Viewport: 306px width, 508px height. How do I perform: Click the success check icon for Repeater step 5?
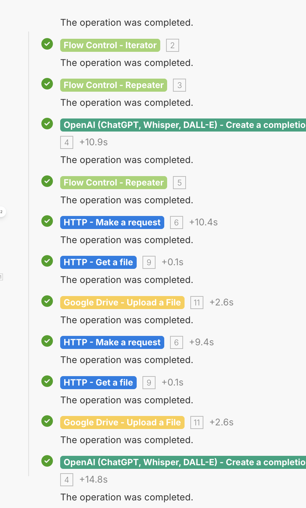pyautogui.click(x=47, y=181)
